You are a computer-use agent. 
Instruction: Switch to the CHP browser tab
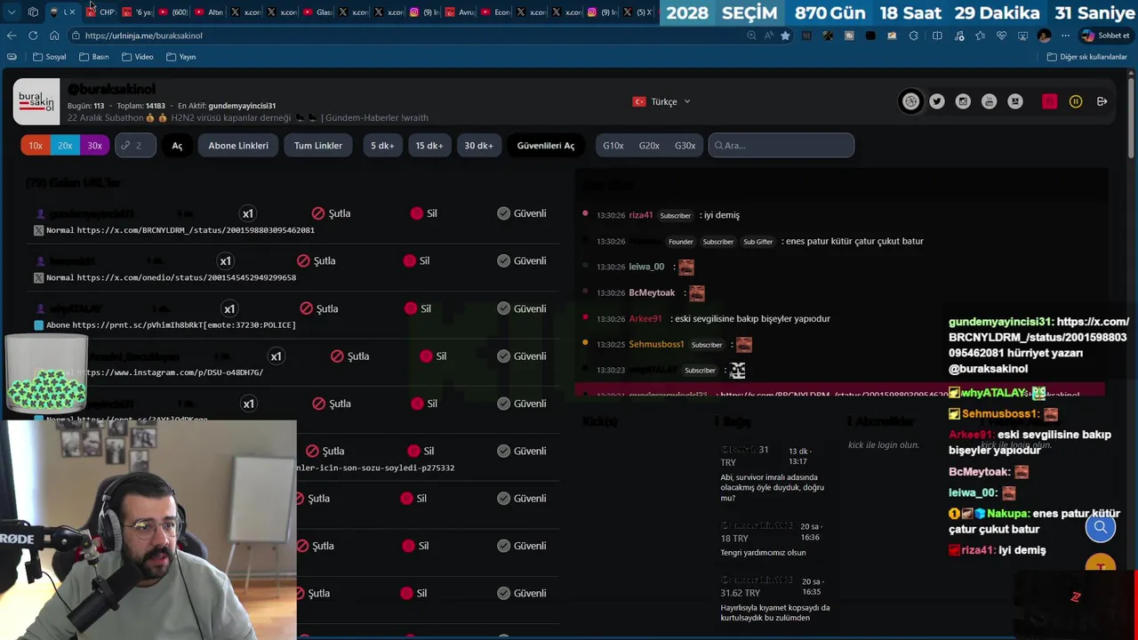point(101,12)
